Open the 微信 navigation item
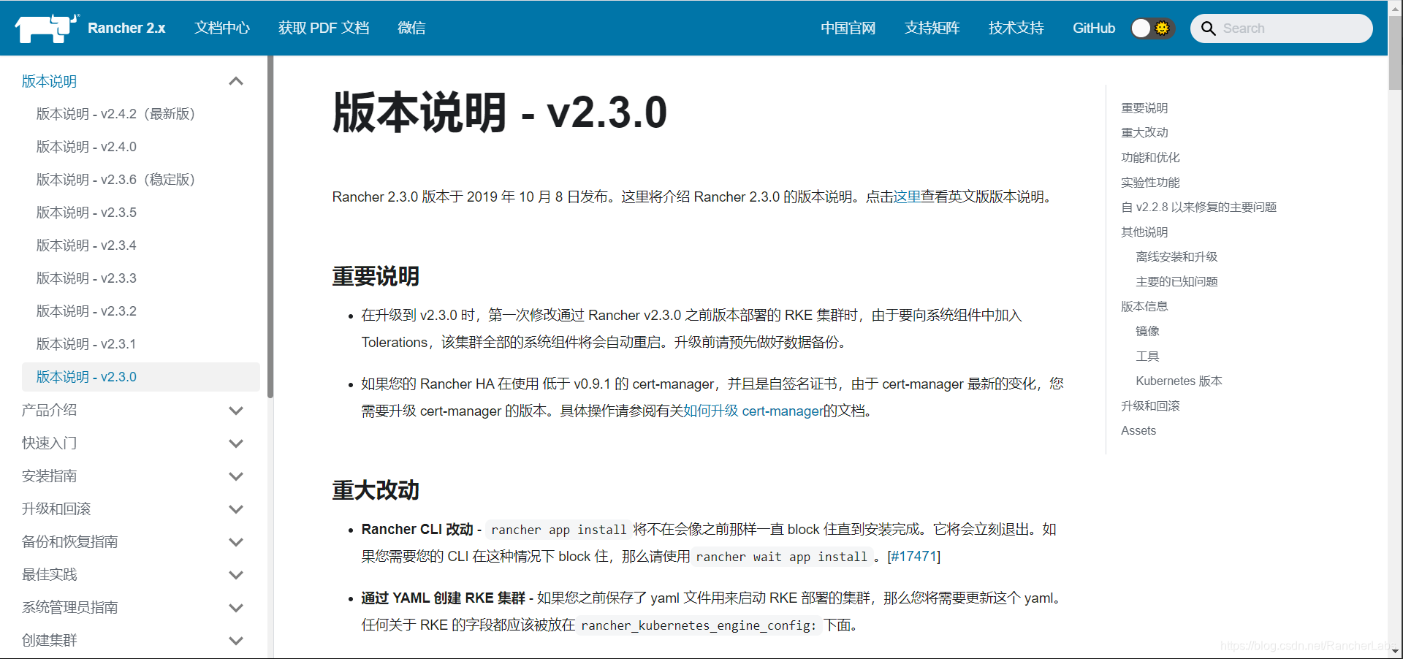This screenshot has height=659, width=1403. (411, 28)
